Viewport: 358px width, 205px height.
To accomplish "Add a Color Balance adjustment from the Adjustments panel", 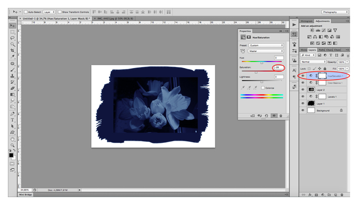I will pos(315,37).
